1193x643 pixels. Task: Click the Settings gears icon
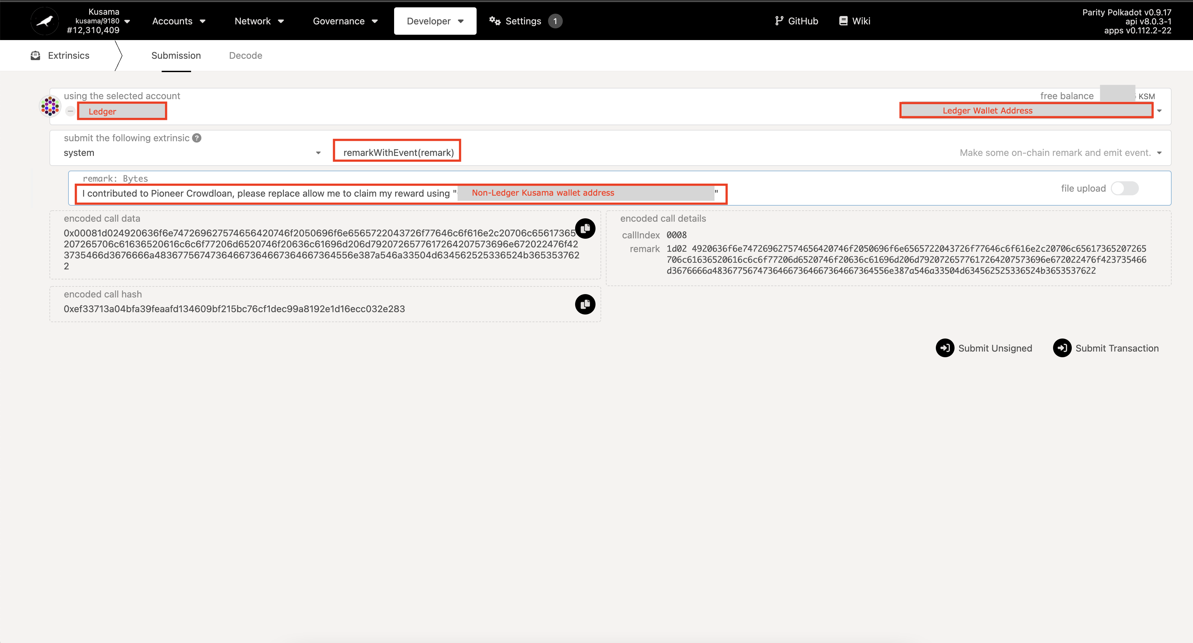pyautogui.click(x=495, y=21)
